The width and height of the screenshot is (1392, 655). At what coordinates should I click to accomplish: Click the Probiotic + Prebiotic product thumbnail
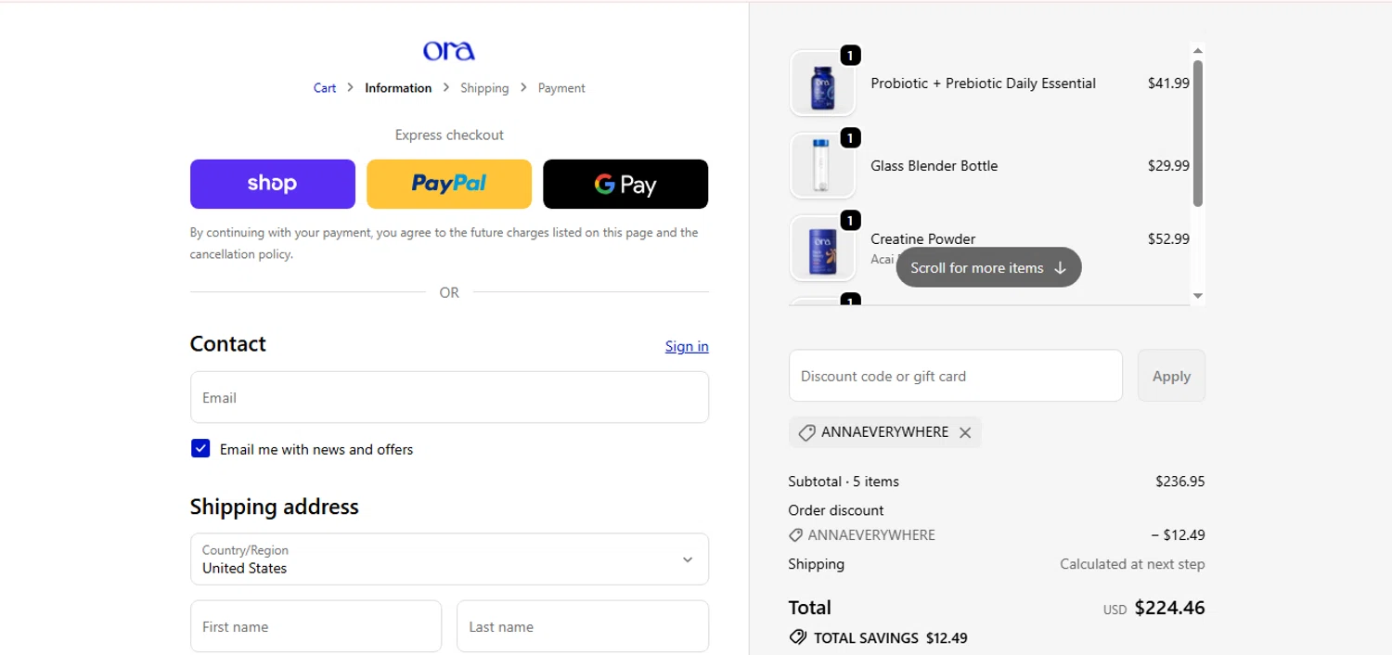tap(822, 83)
